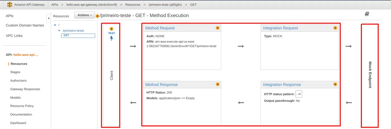Click the GET breadcrumb
This screenshot has height=129, width=391.
click(x=193, y=5)
